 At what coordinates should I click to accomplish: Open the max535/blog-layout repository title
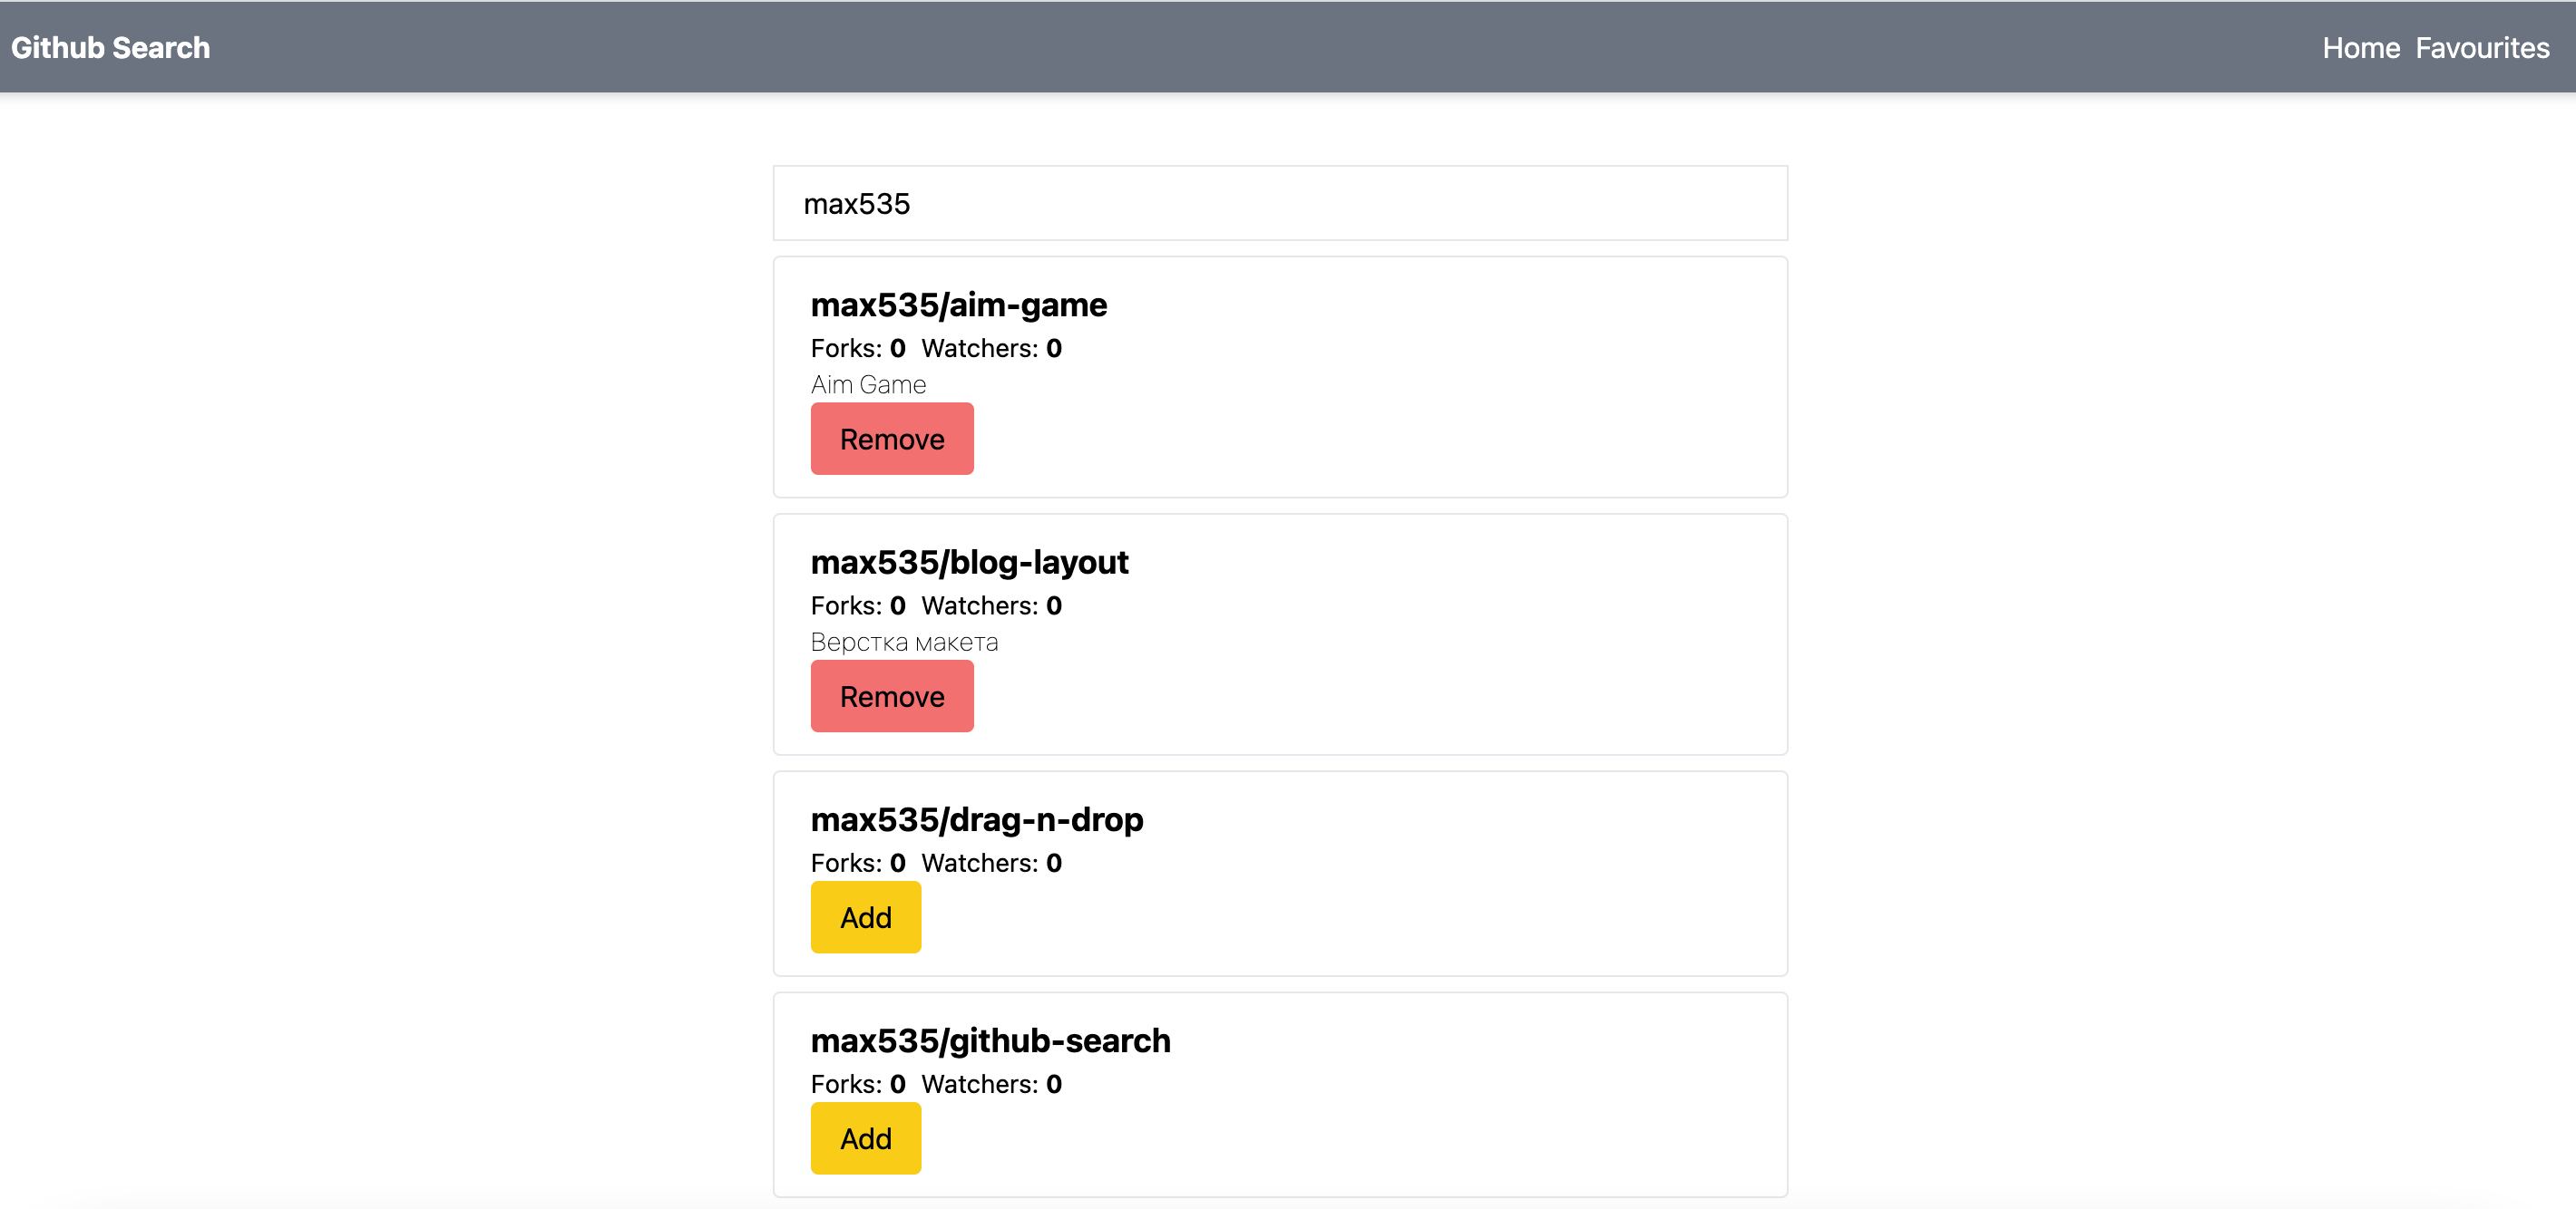969,563
